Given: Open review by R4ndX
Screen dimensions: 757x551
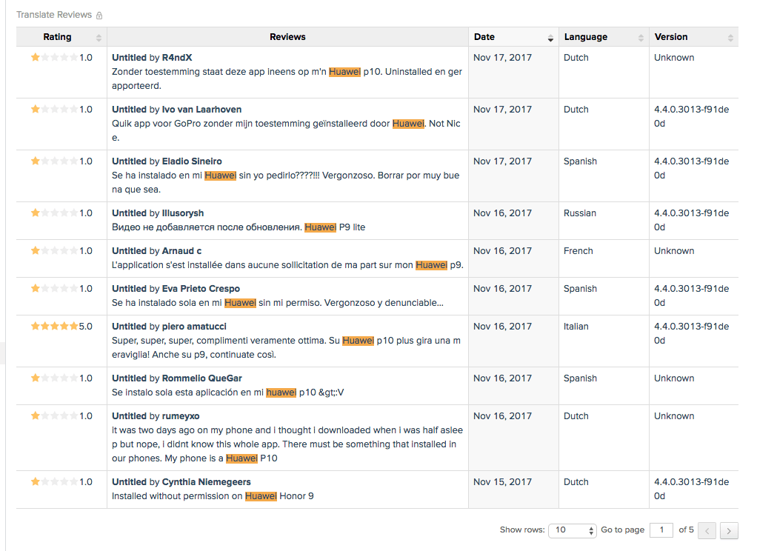Looking at the screenshot, I should coord(177,58).
